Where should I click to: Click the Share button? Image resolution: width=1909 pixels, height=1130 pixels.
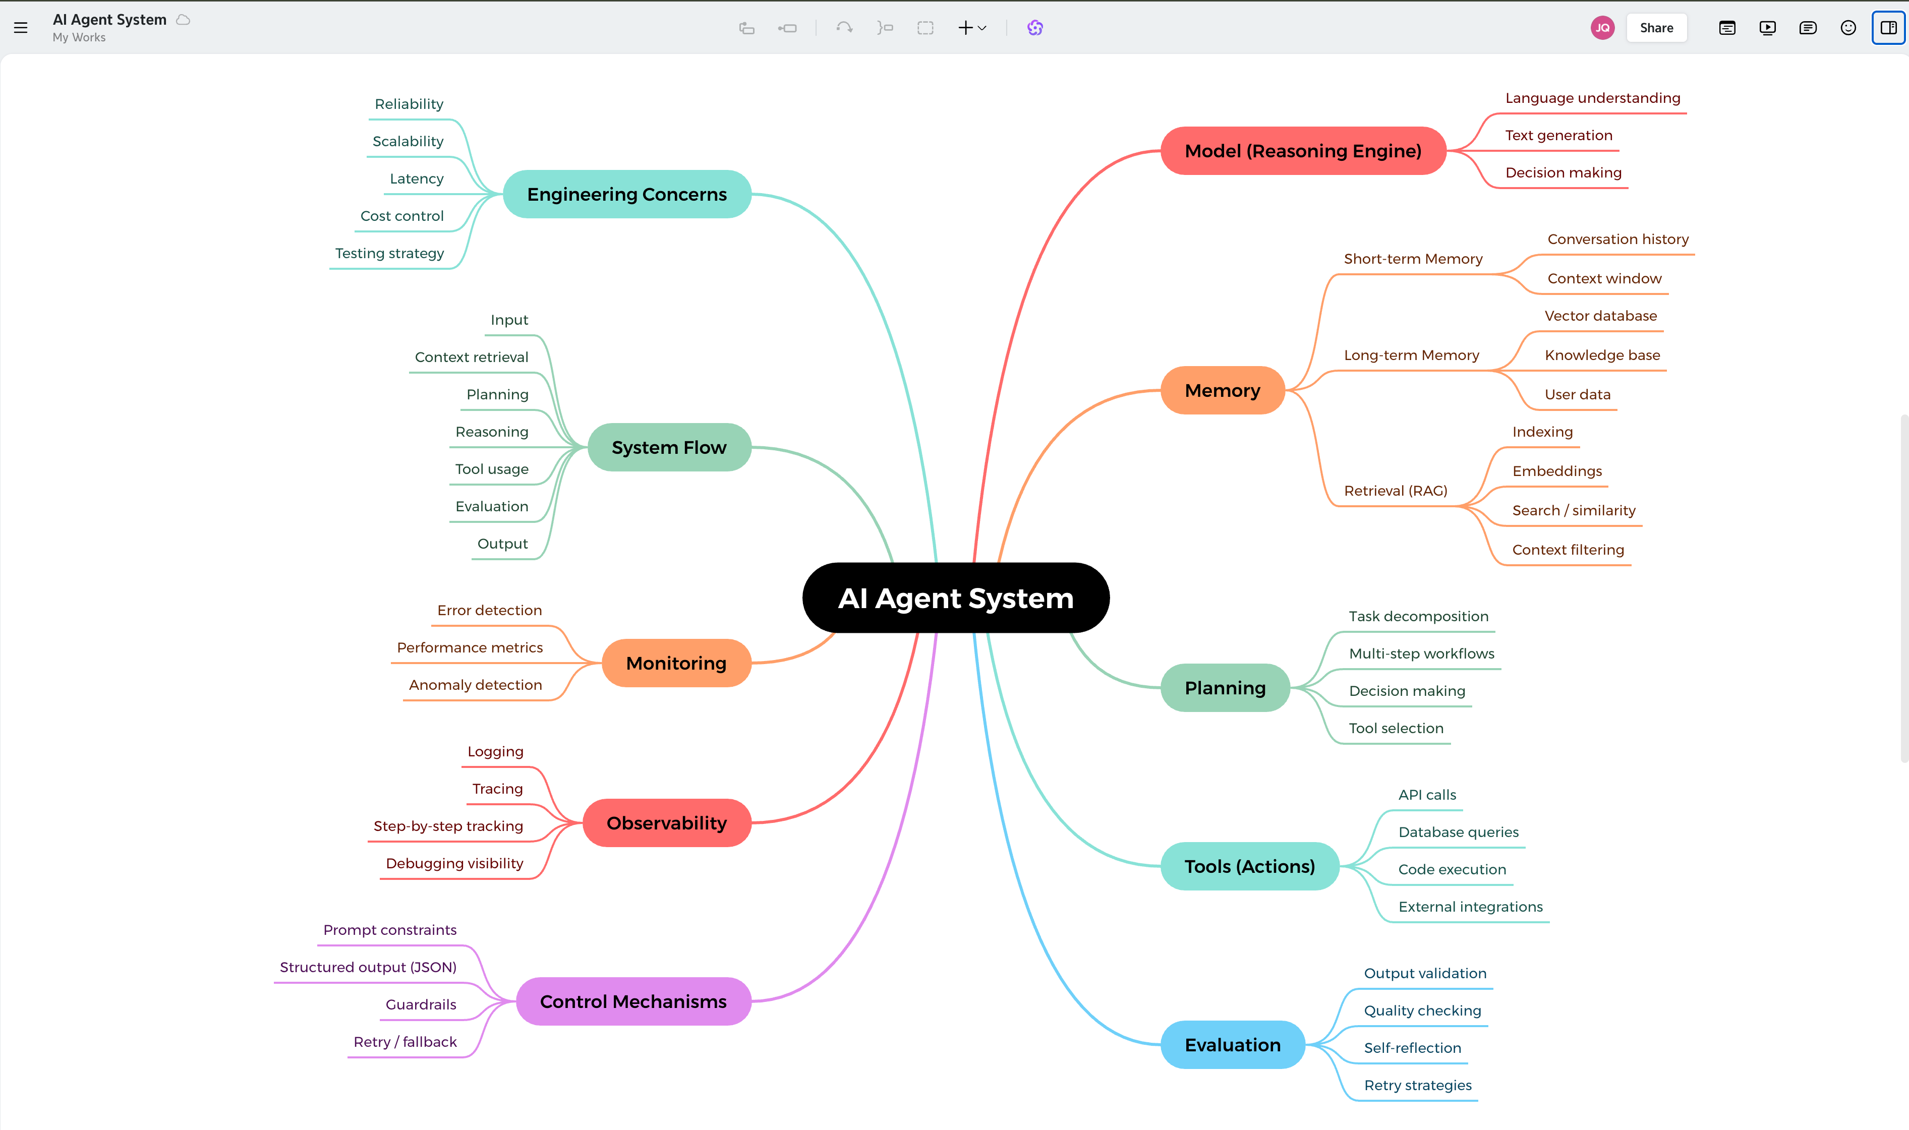1656,28
